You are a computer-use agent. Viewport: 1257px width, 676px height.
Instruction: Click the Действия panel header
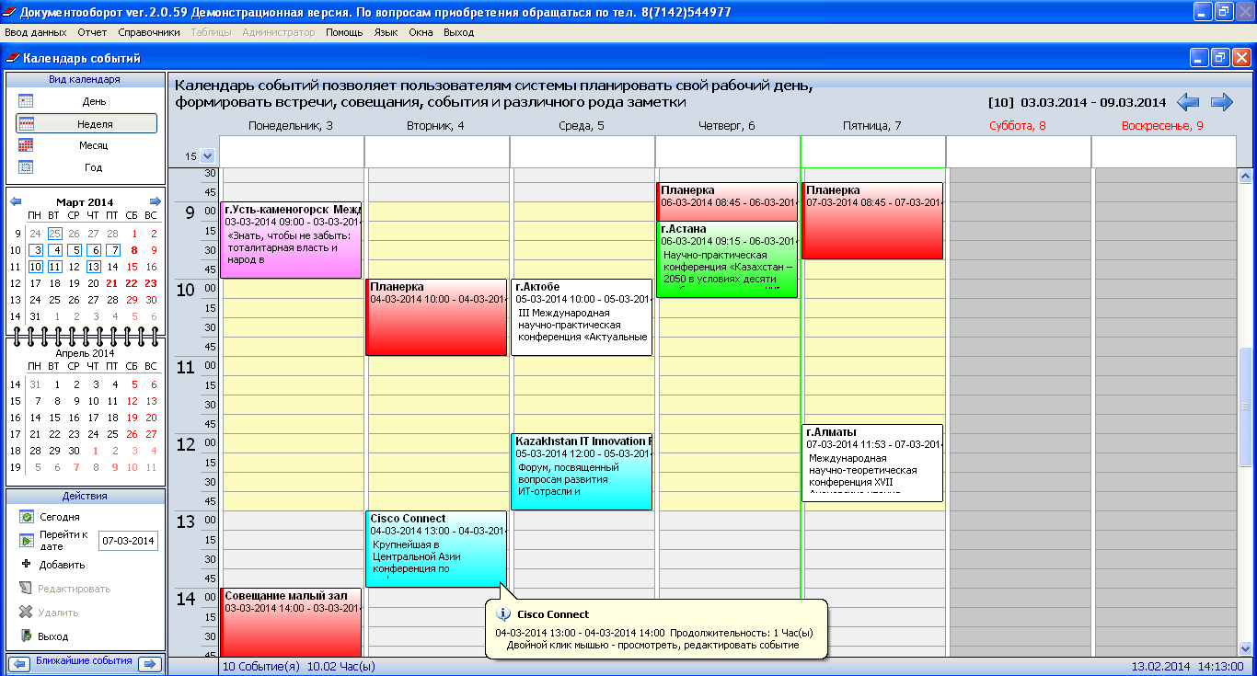click(x=85, y=496)
